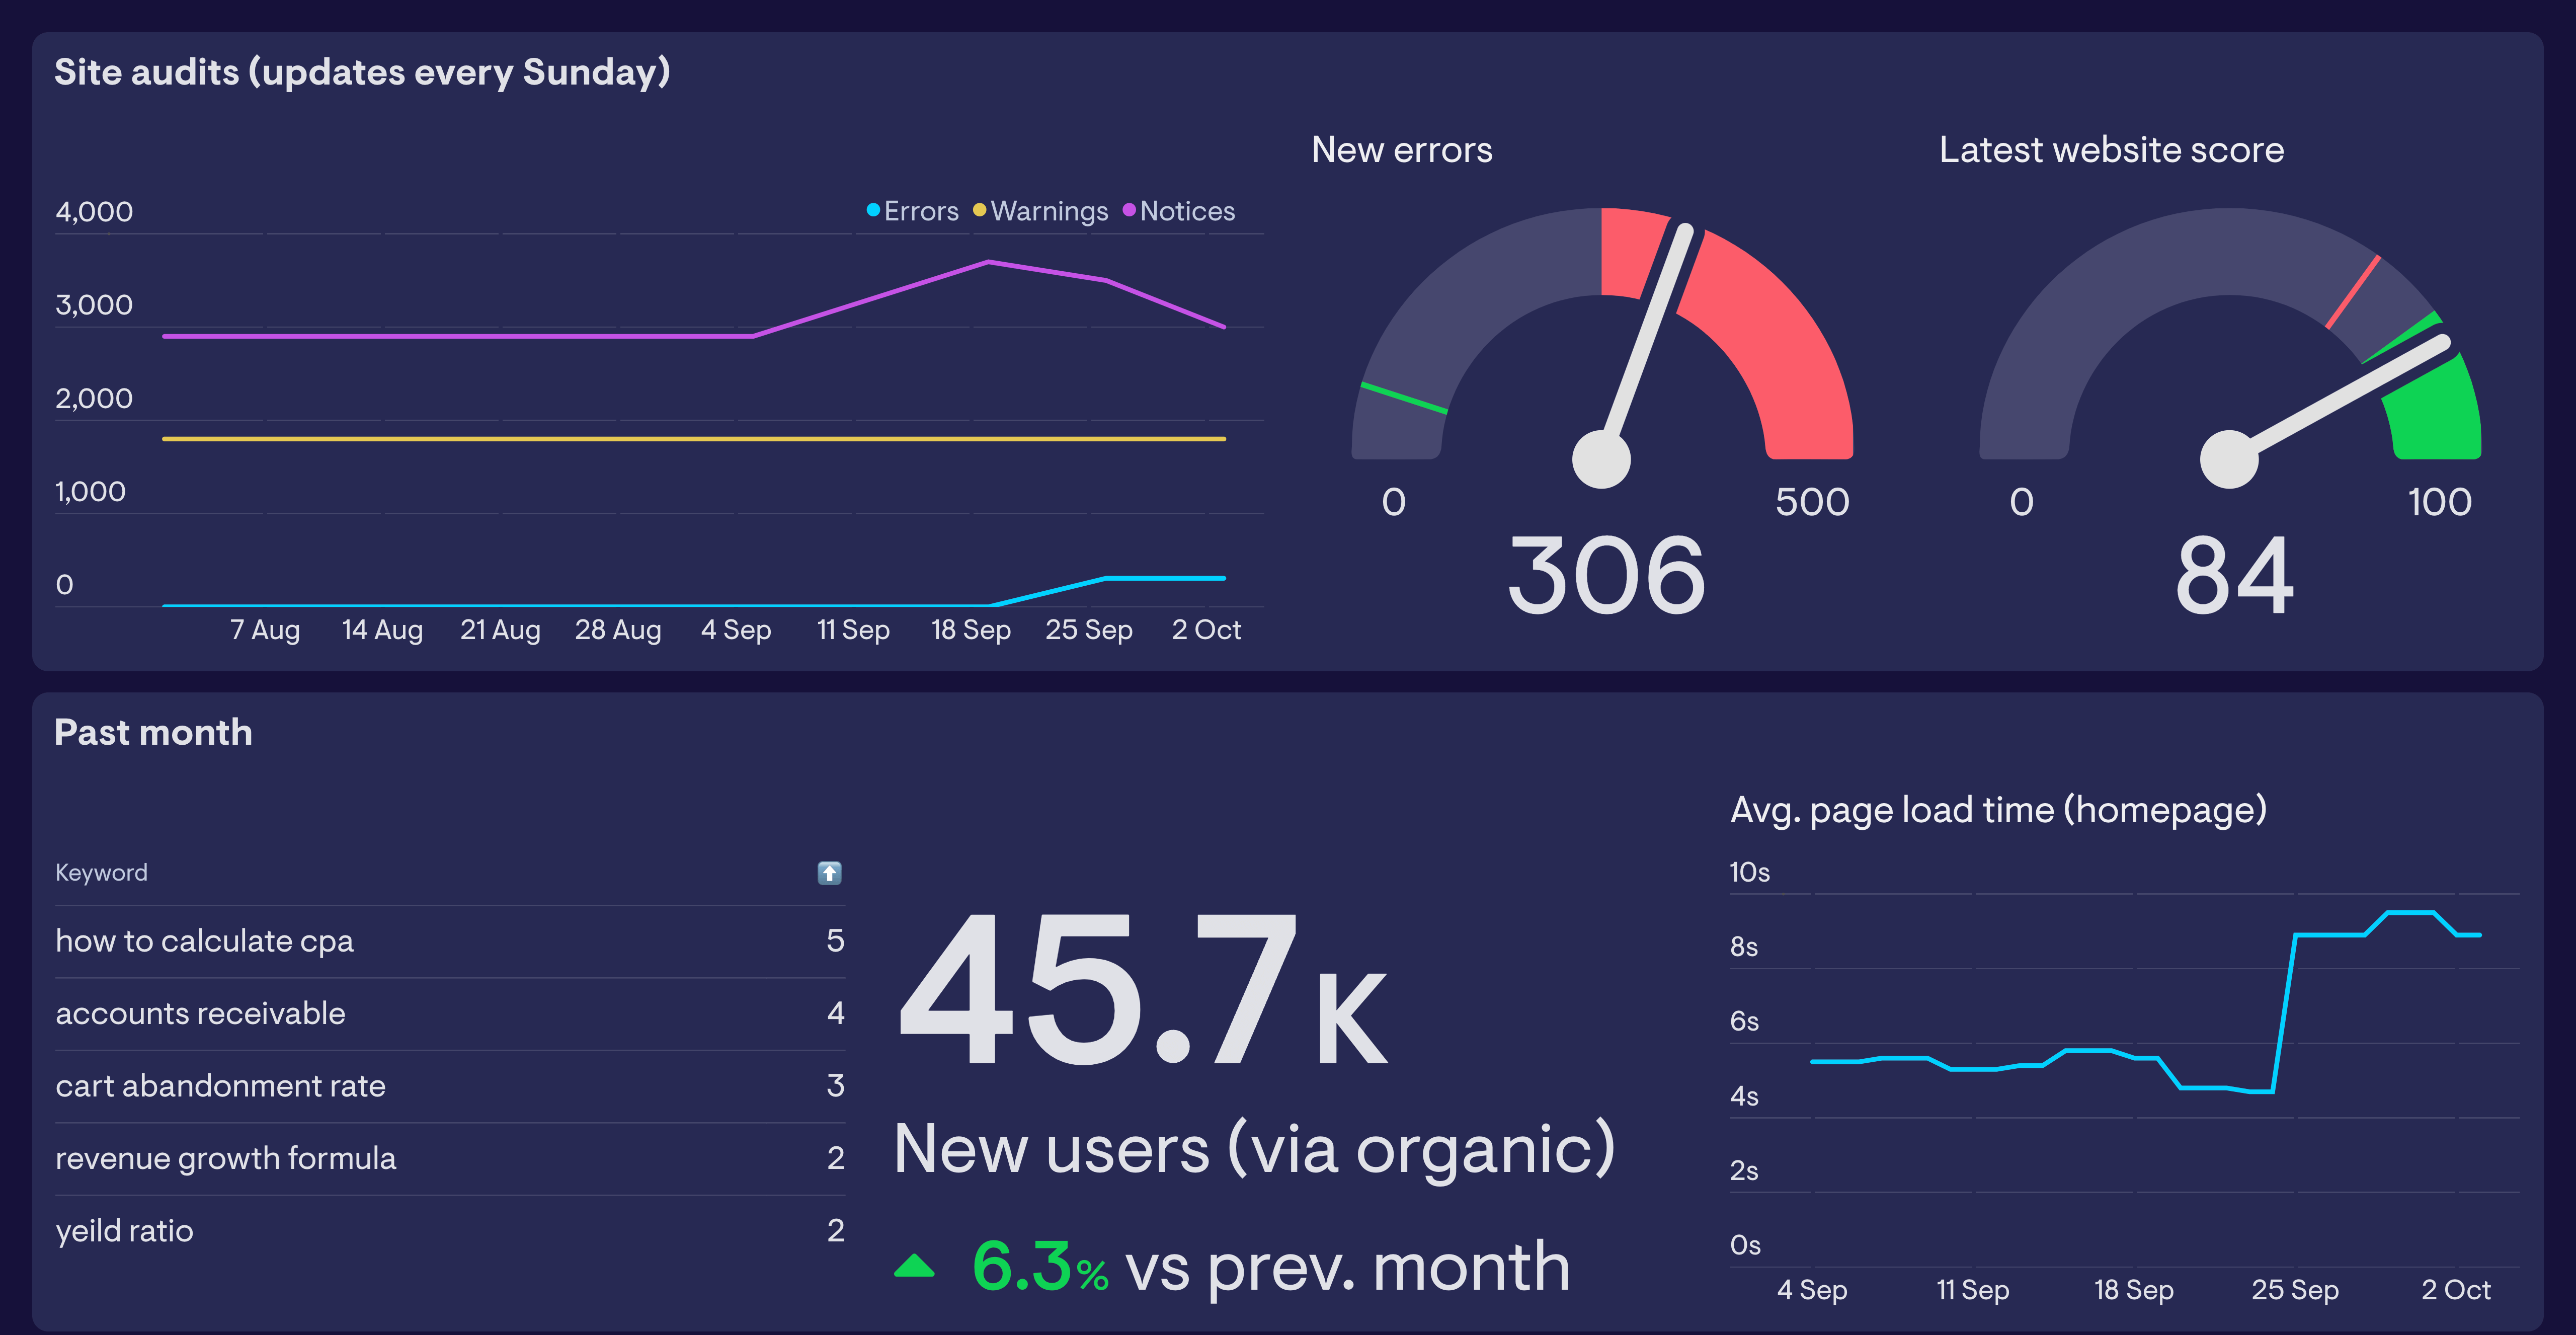Toggle the Warnings legend label
Viewport: 2576px width, 1335px height.
1049,211
